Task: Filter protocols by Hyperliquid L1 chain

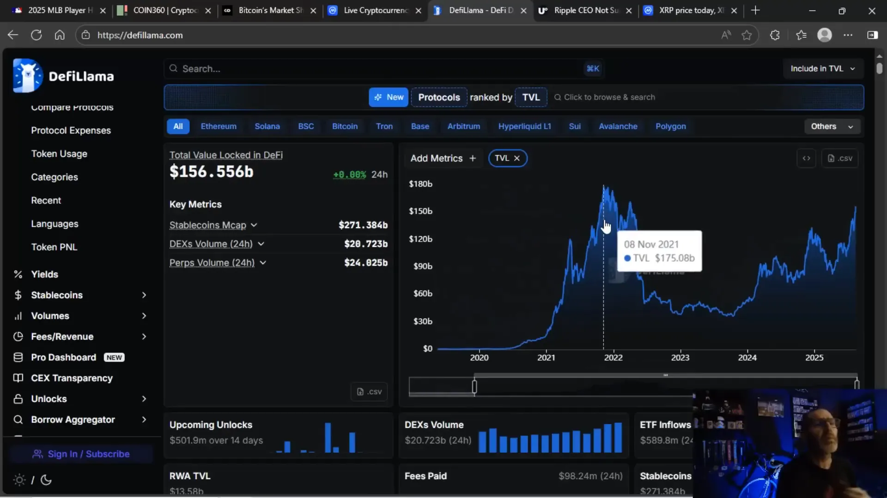Action: (524, 126)
